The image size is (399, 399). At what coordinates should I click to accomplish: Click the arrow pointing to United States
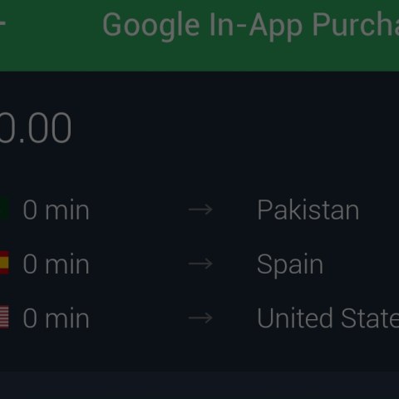pos(200,318)
